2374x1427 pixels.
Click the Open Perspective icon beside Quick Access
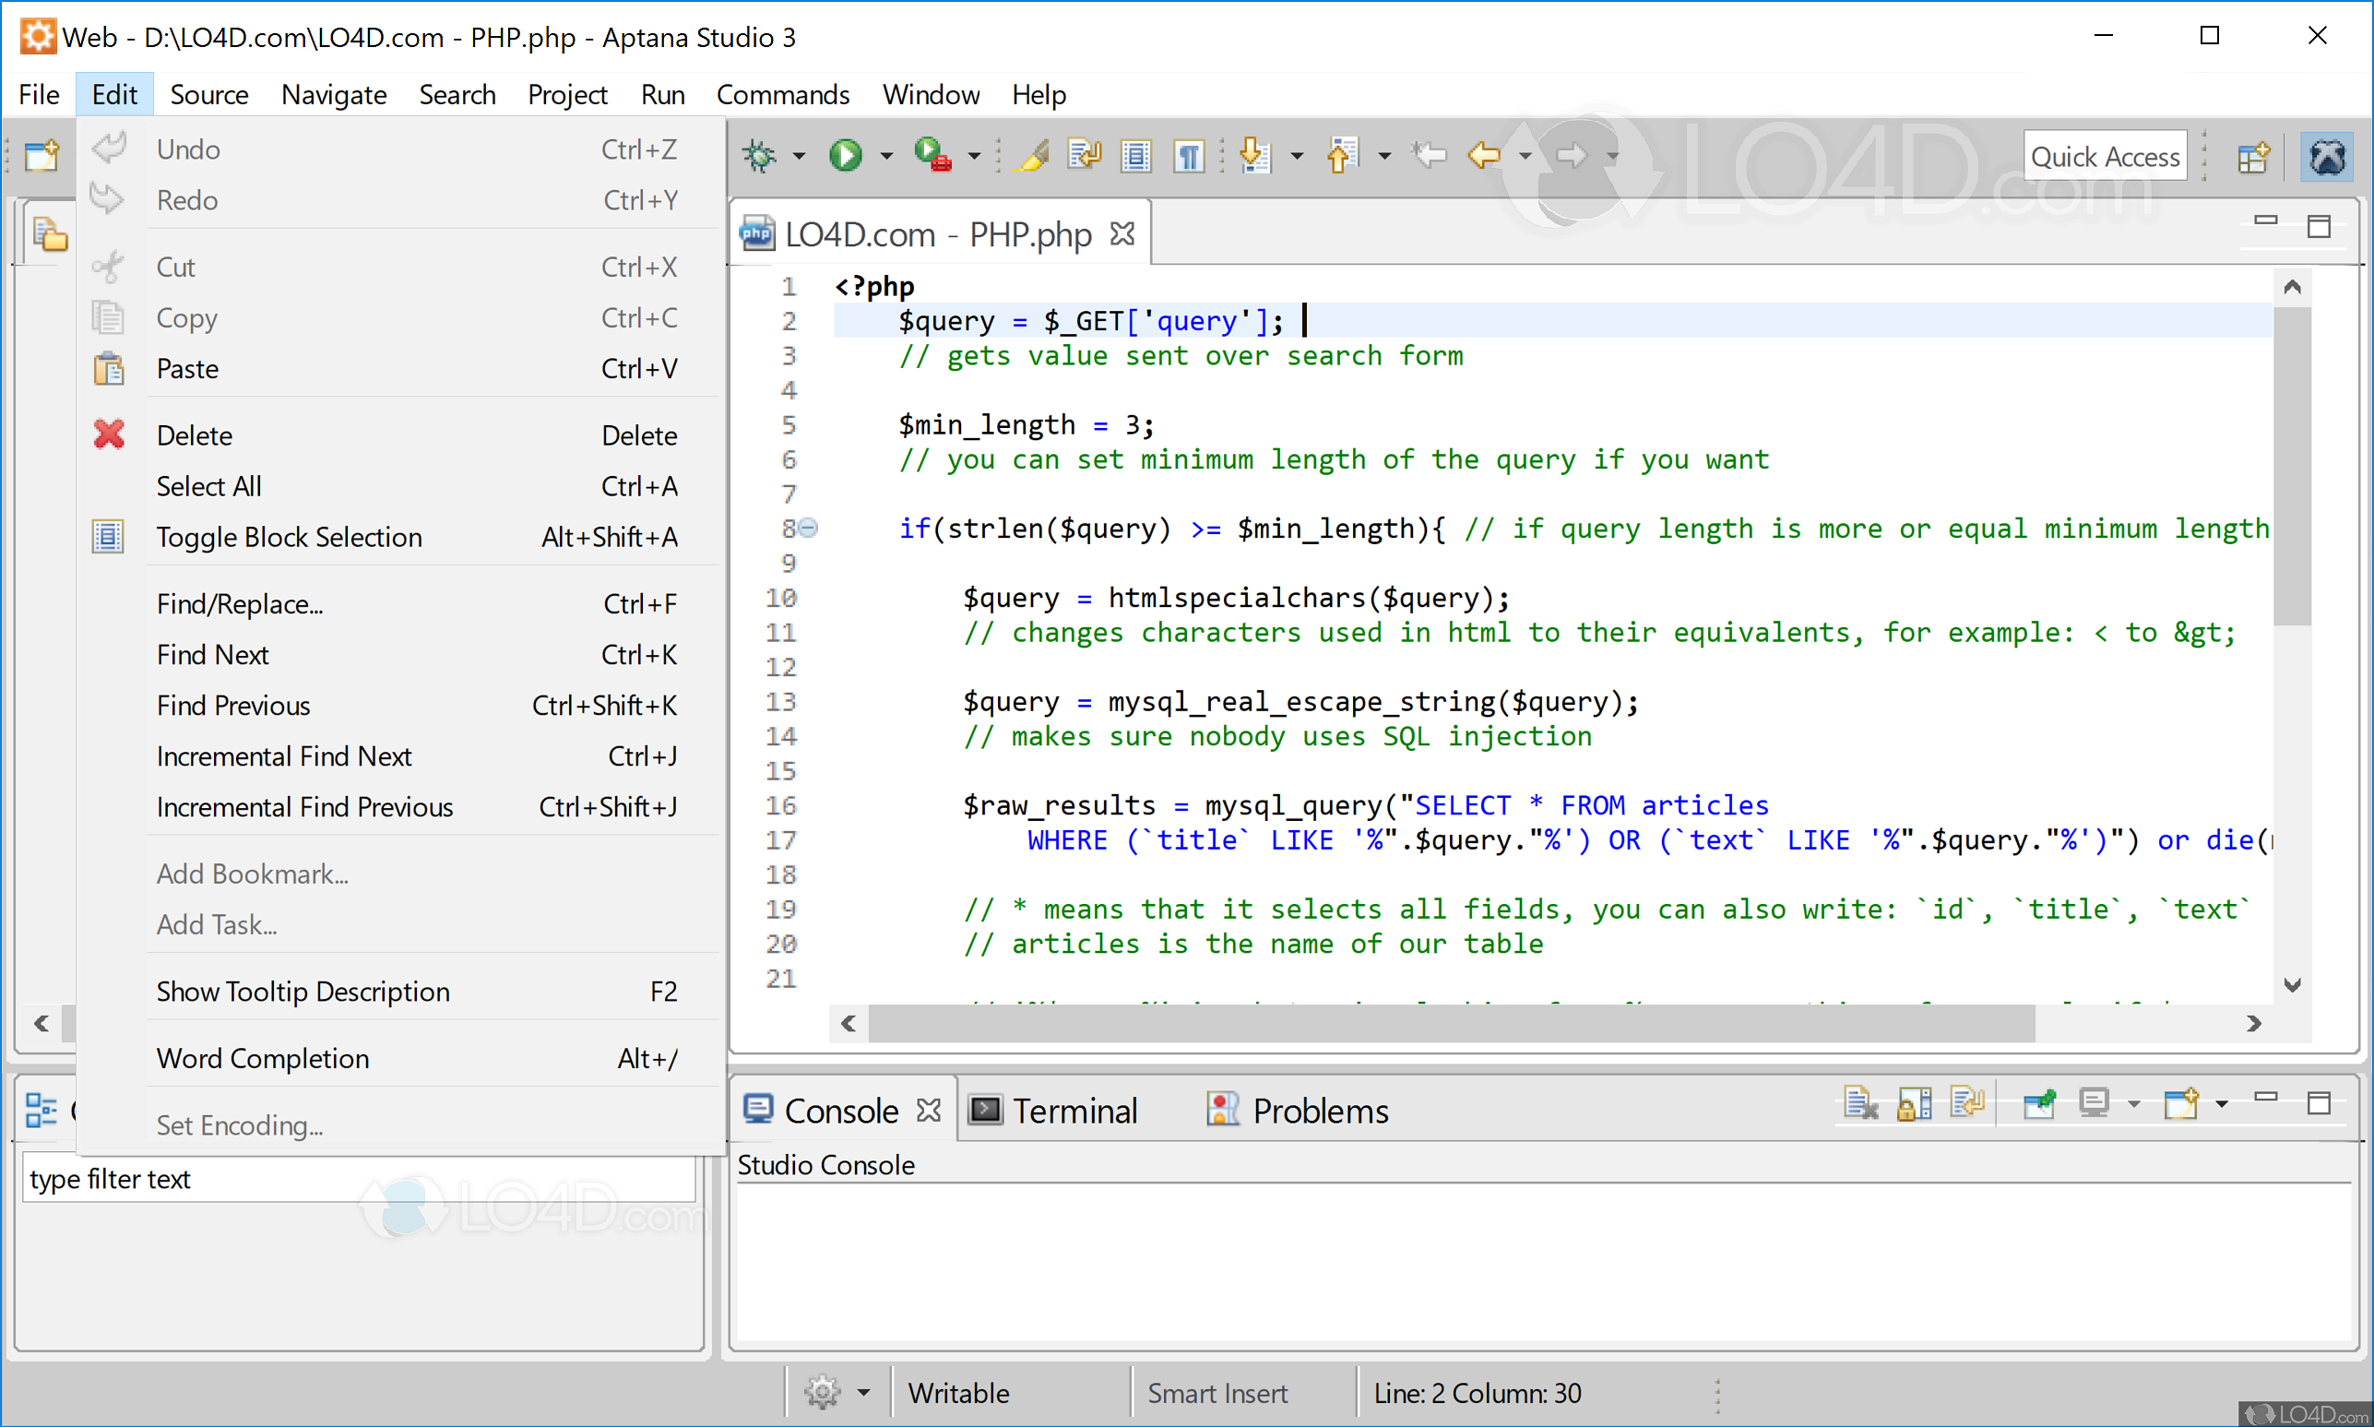[x=2253, y=157]
